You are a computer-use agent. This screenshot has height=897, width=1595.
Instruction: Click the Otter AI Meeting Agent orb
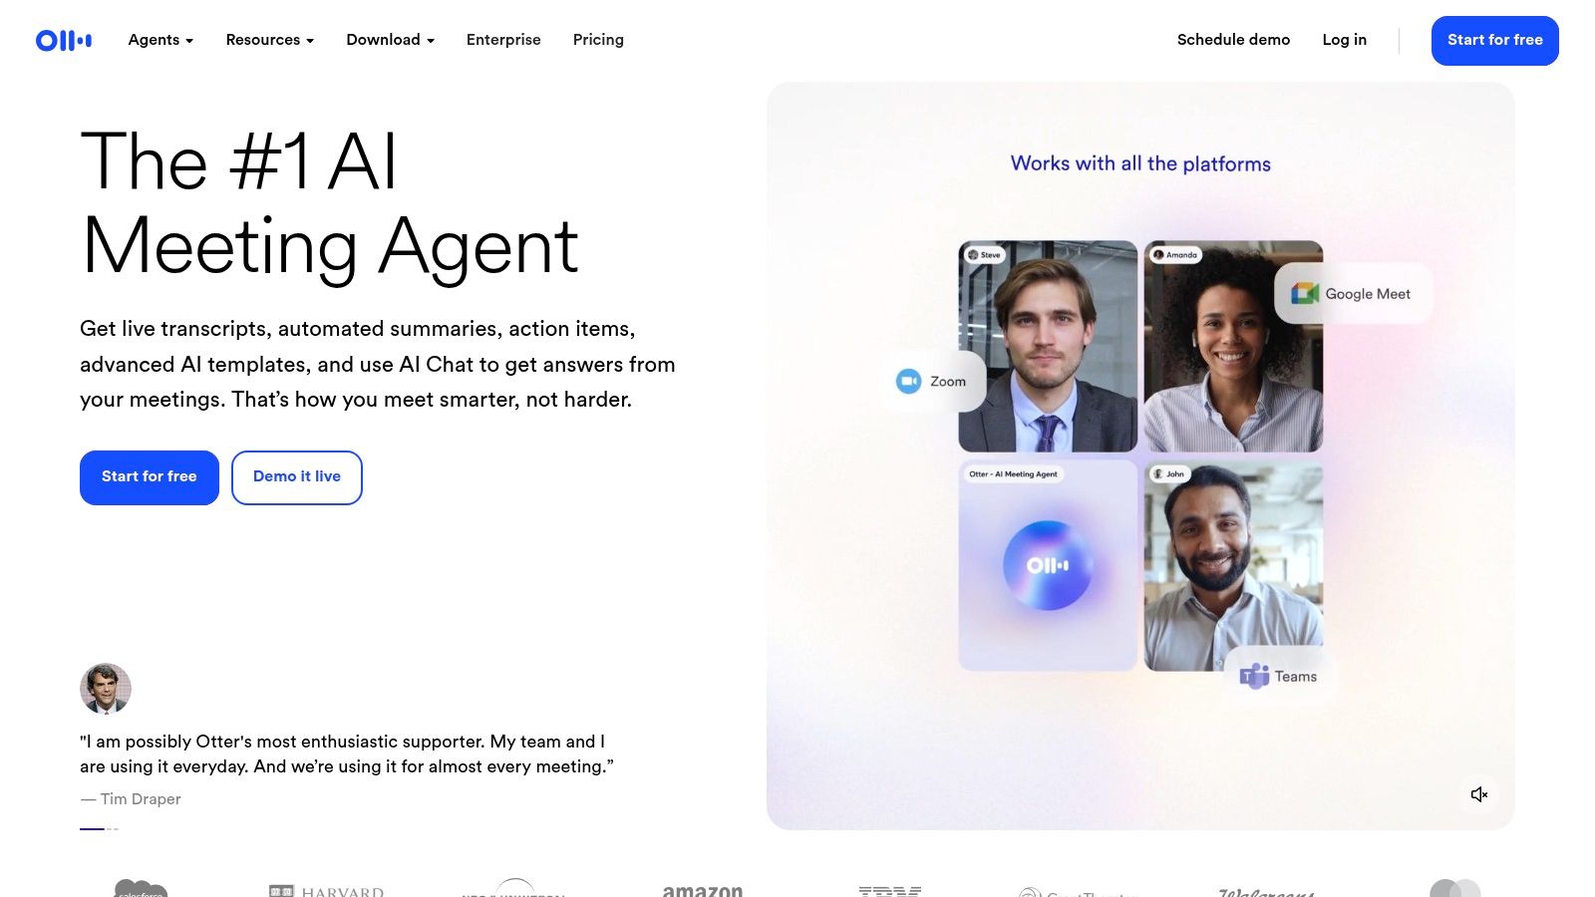(x=1048, y=565)
